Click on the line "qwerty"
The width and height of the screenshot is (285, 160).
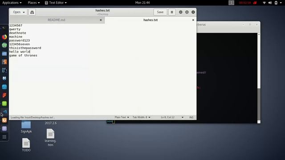pos(15,29)
